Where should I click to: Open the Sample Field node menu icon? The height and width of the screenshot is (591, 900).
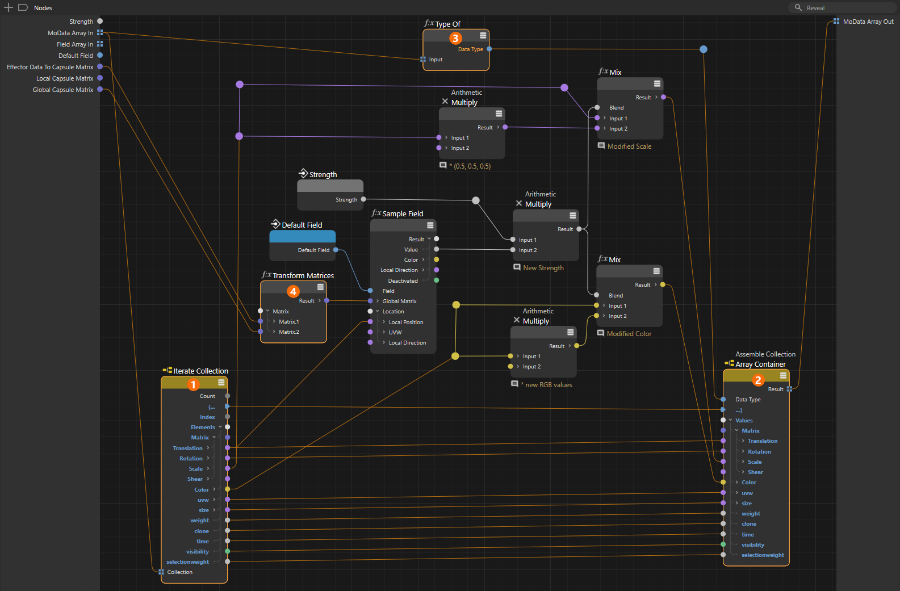point(430,225)
